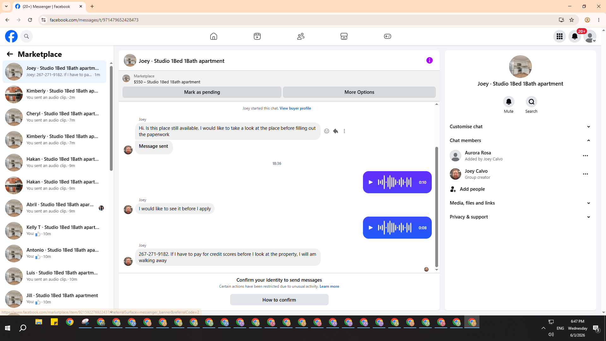Reply to Joey's first message

(336, 131)
